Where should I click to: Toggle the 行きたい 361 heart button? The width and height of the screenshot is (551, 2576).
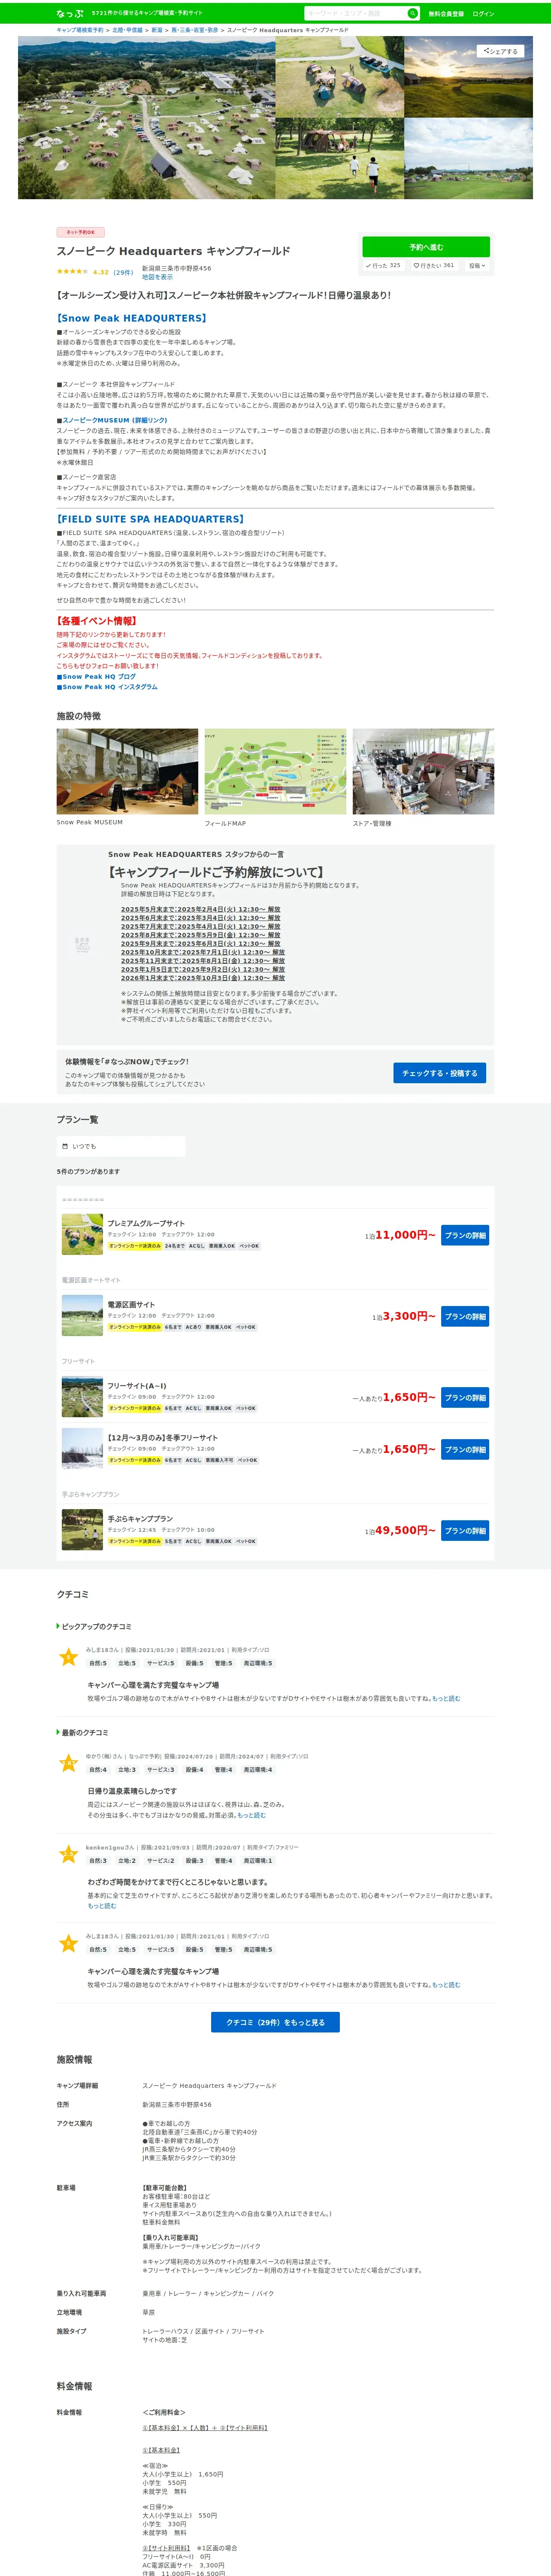(434, 266)
